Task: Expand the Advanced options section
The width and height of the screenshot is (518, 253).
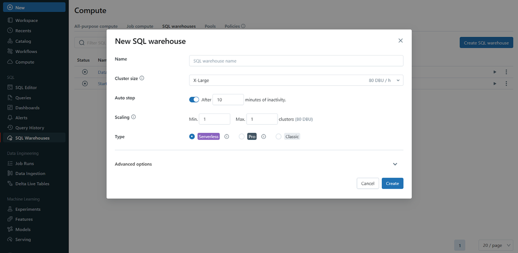Action: tap(395, 164)
